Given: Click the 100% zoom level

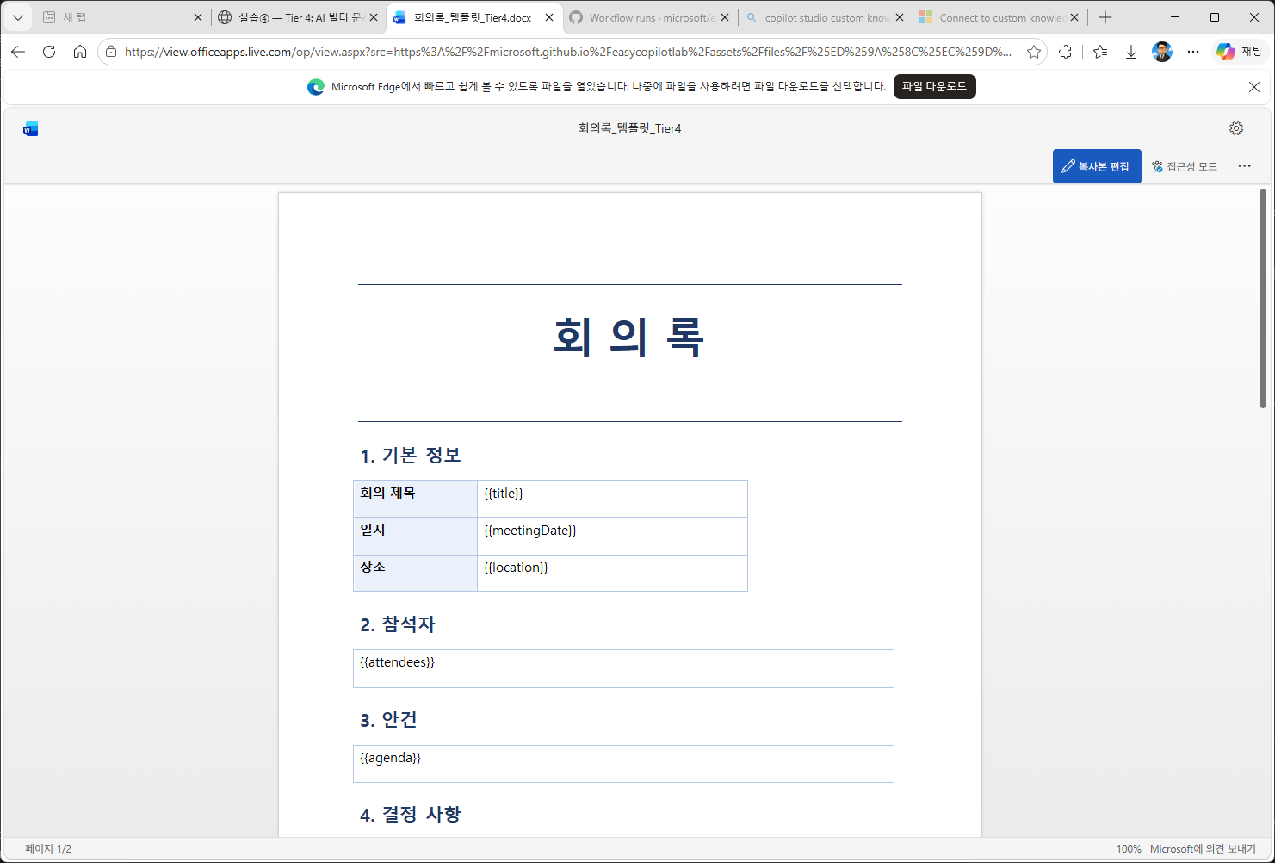Looking at the screenshot, I should (x=1129, y=849).
